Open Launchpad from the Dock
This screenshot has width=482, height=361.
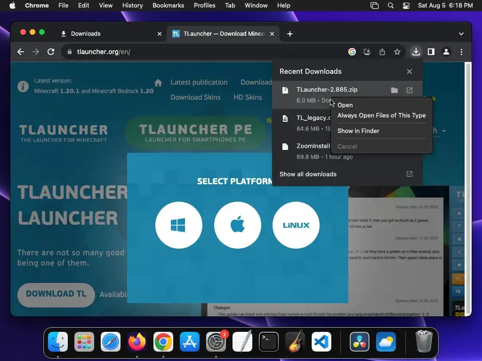84,342
